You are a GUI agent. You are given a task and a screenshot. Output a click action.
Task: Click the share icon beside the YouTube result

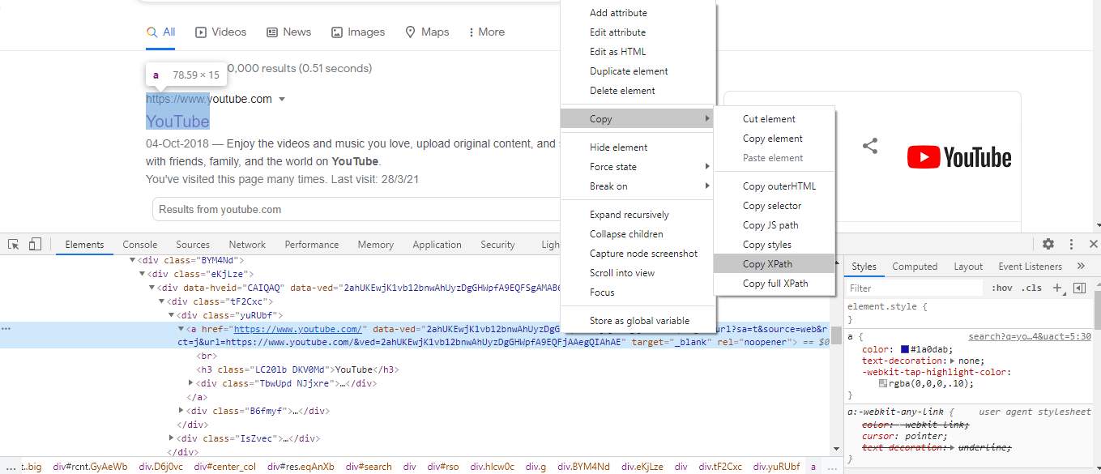click(871, 146)
